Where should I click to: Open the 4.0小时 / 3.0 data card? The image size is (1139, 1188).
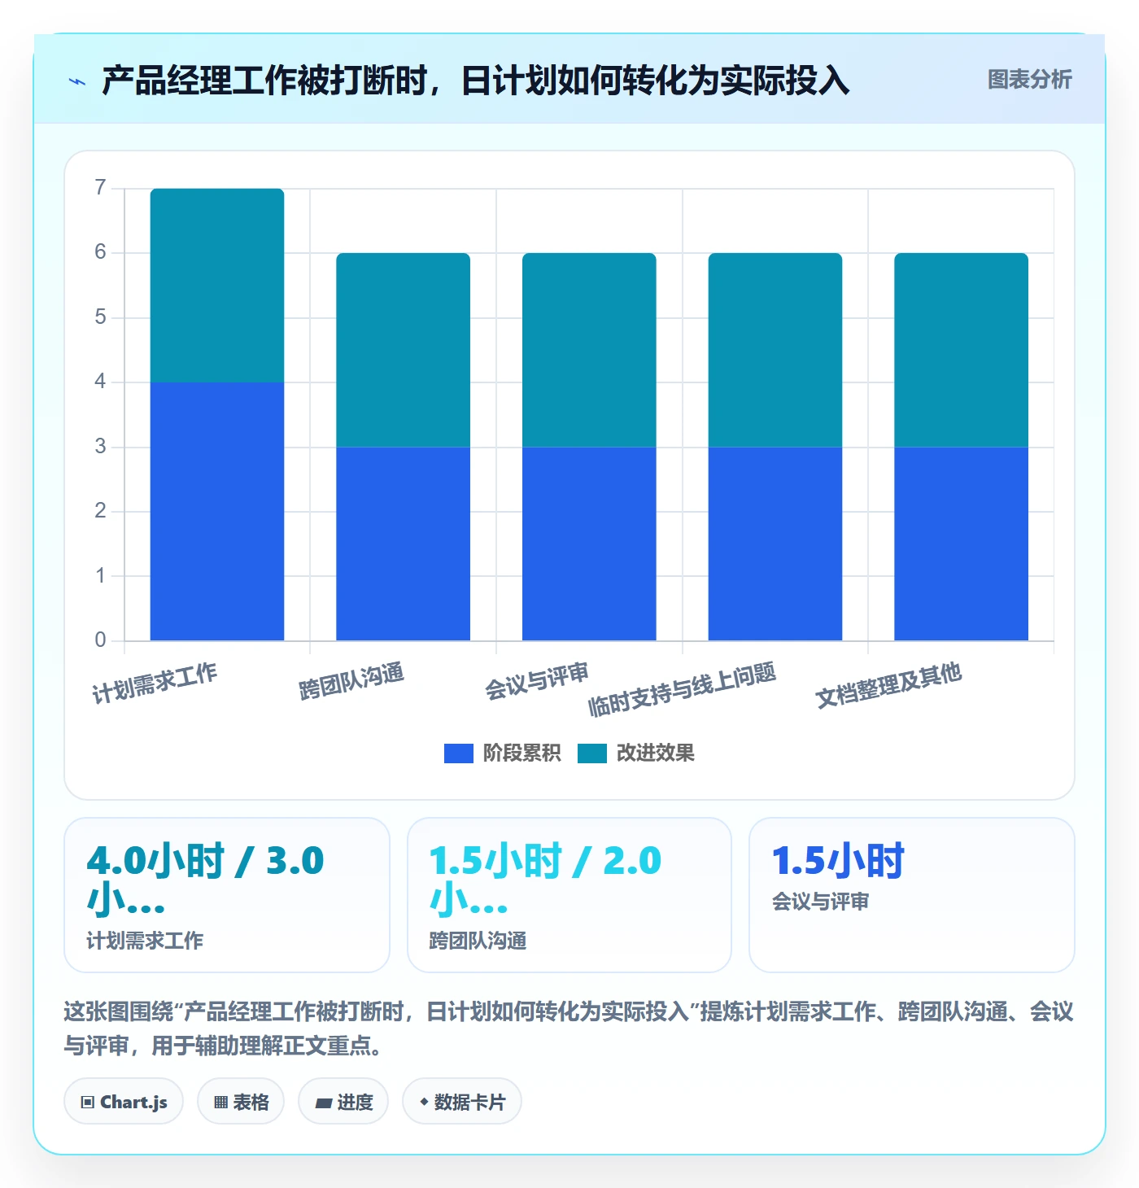click(227, 895)
